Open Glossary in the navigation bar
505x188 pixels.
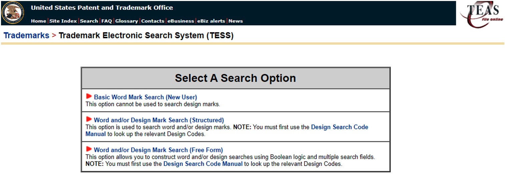(x=127, y=21)
